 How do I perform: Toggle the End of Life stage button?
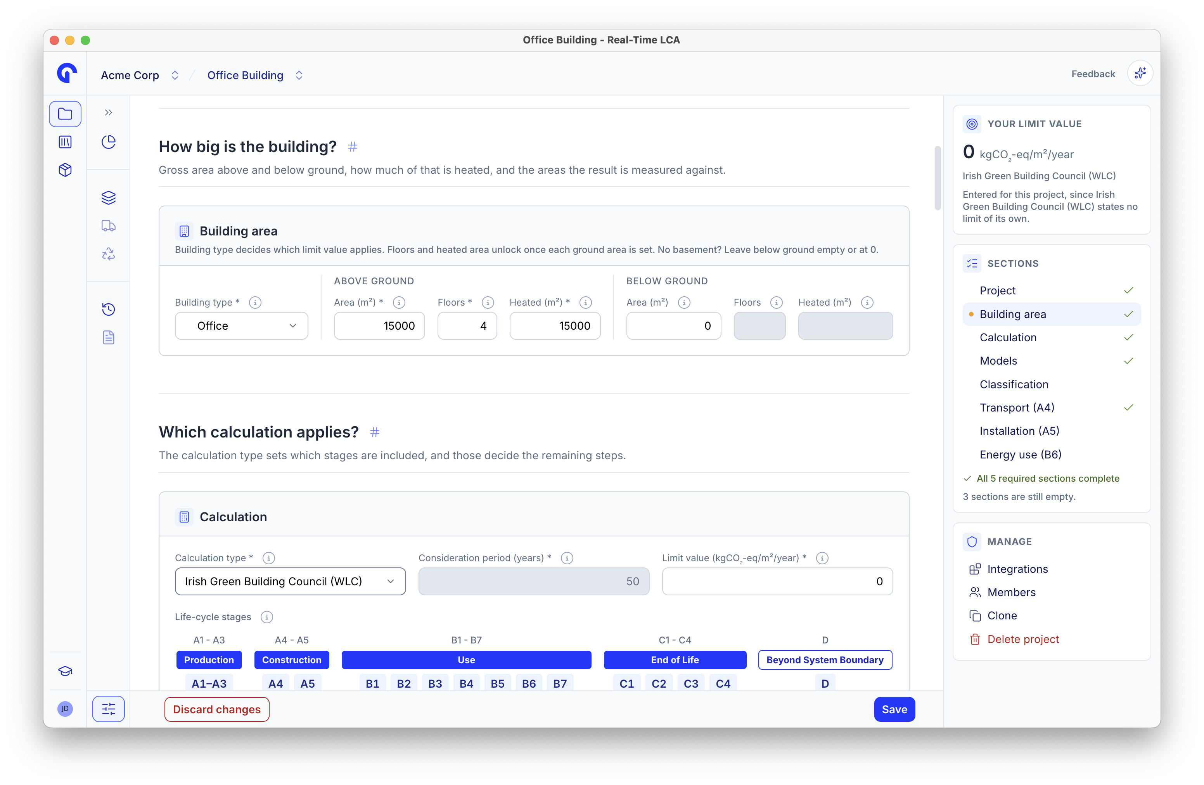[x=675, y=660]
